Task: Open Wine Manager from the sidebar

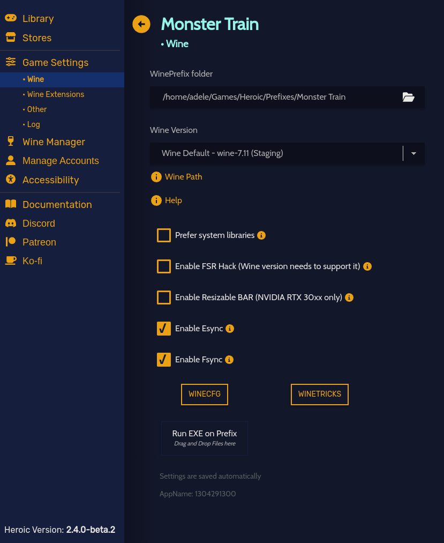Action: coord(54,142)
